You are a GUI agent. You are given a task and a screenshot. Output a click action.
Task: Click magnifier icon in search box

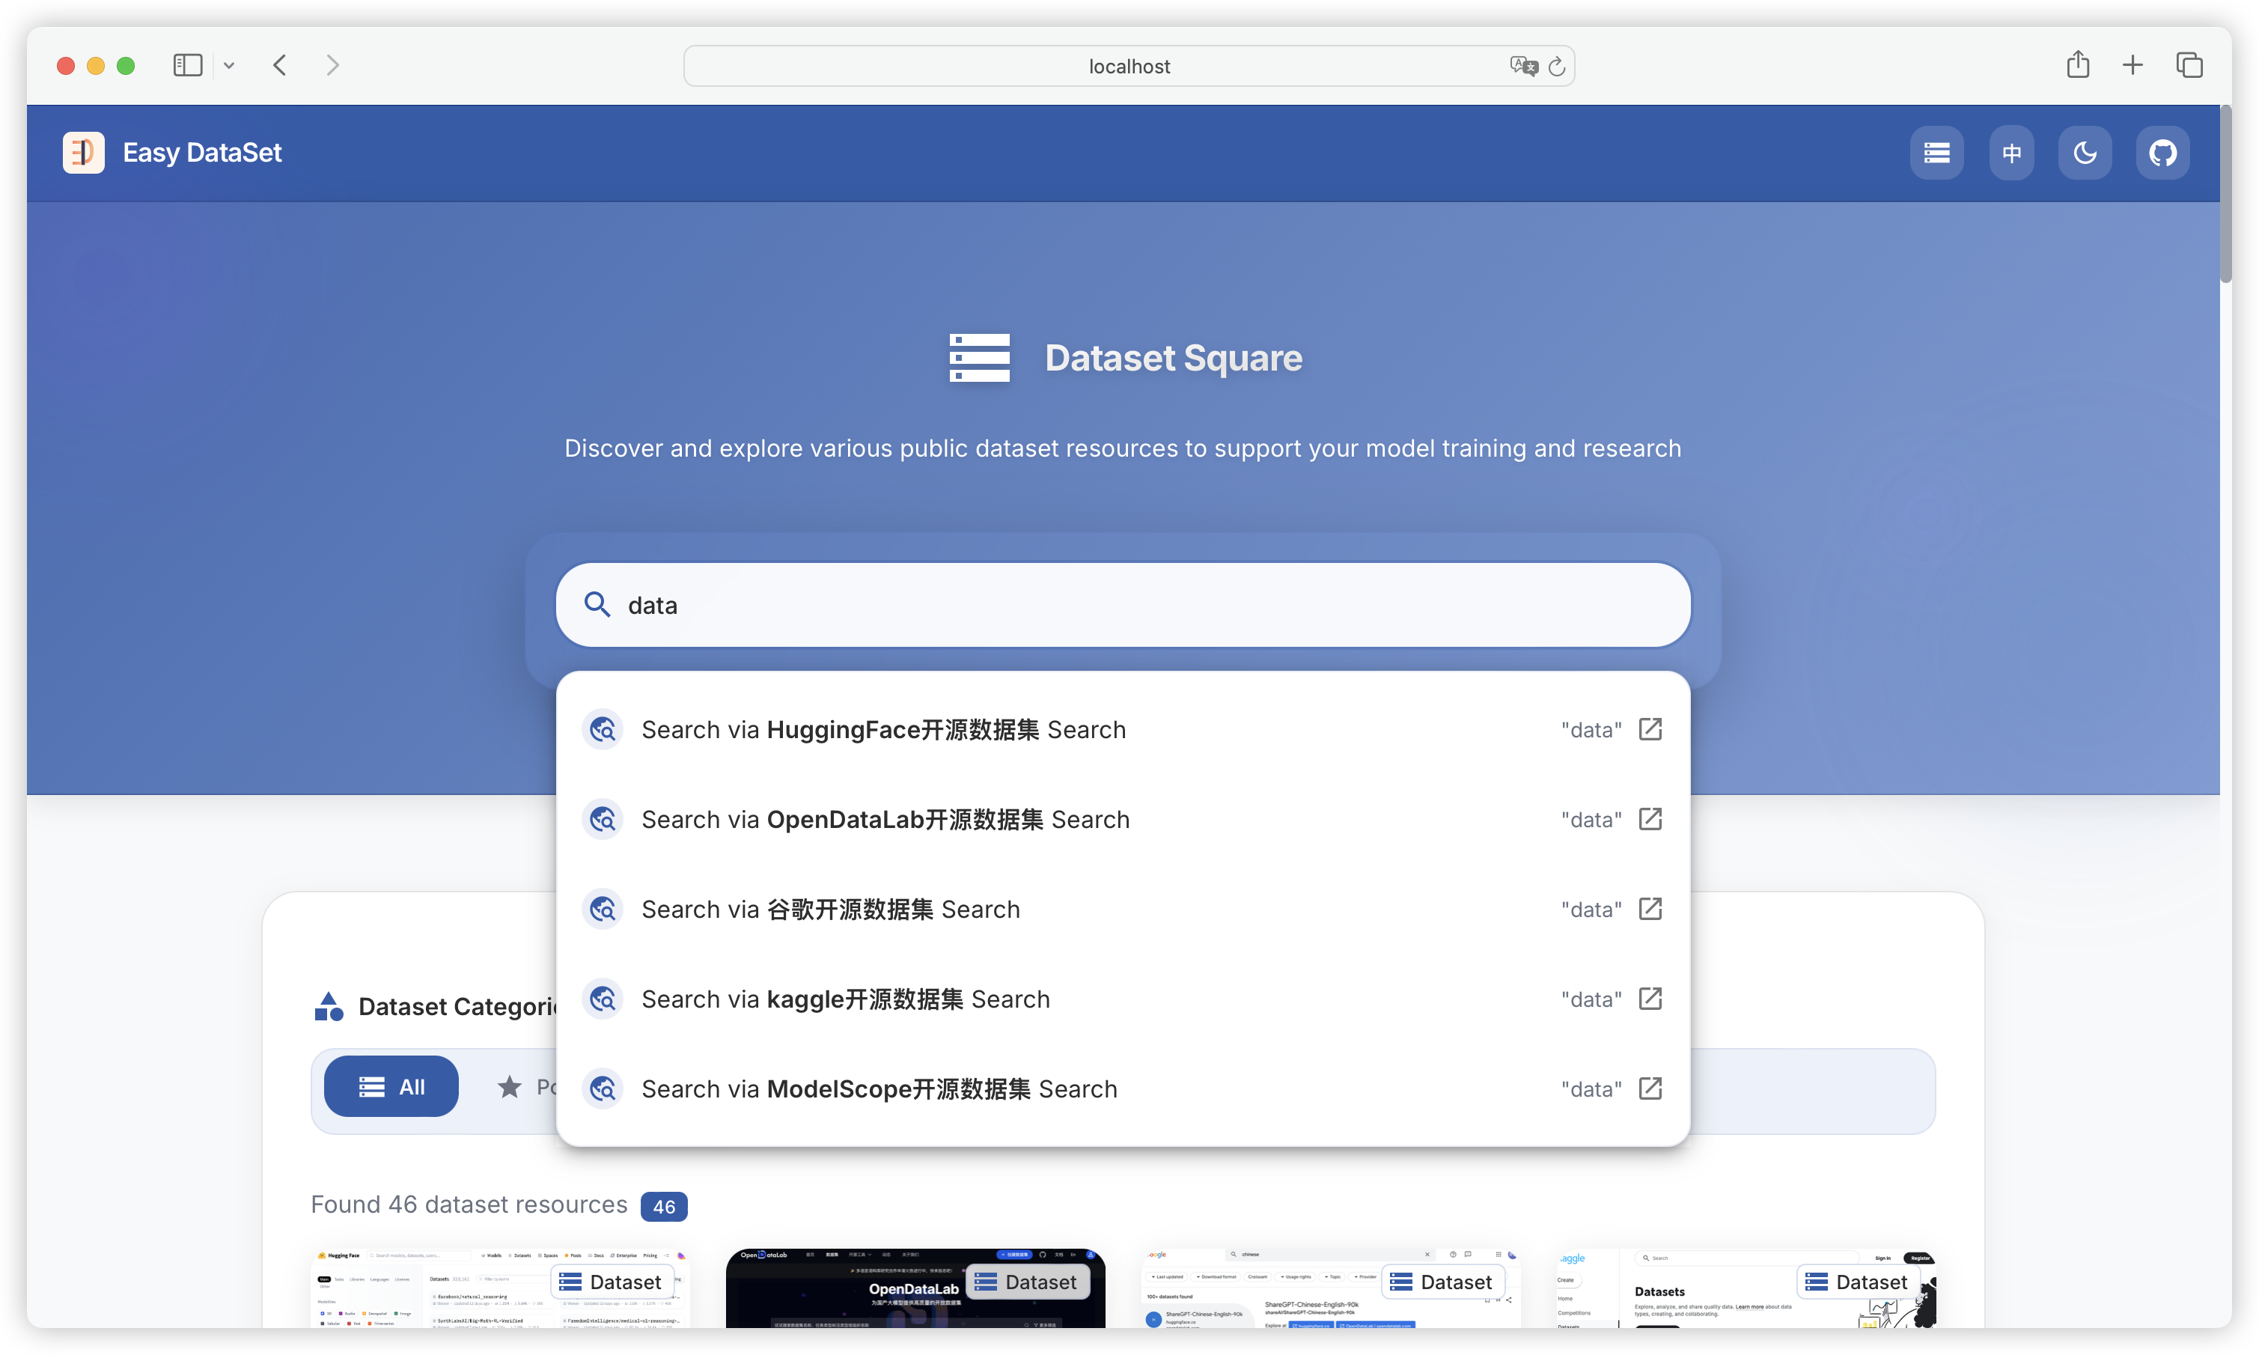point(597,604)
